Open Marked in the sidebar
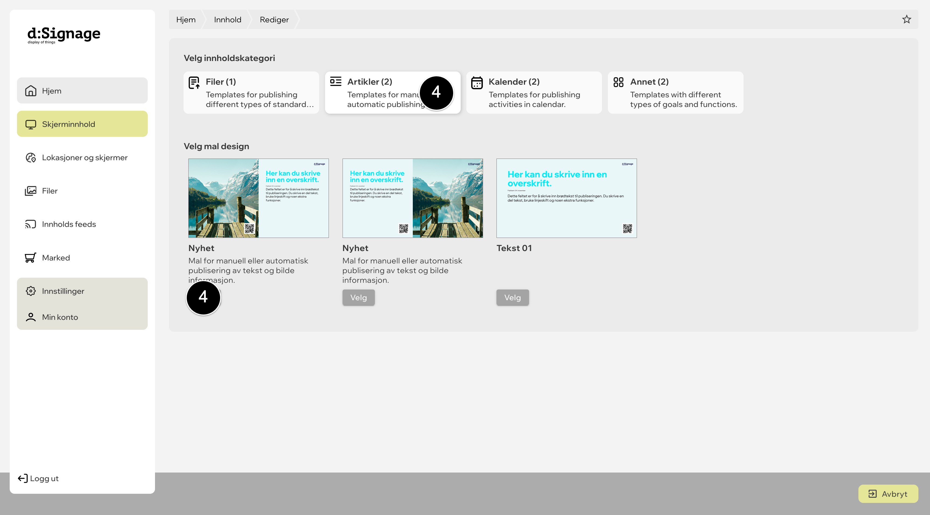Viewport: 930px width, 515px height. [x=82, y=257]
